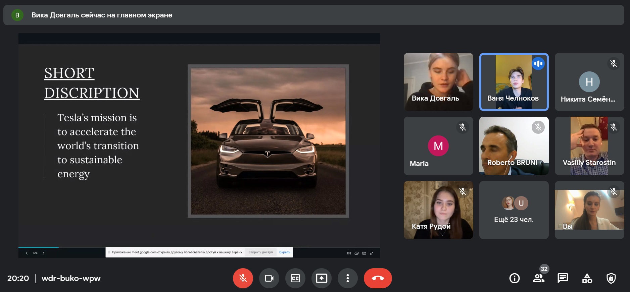Click muted mic icon on Вы tile

pos(614,191)
